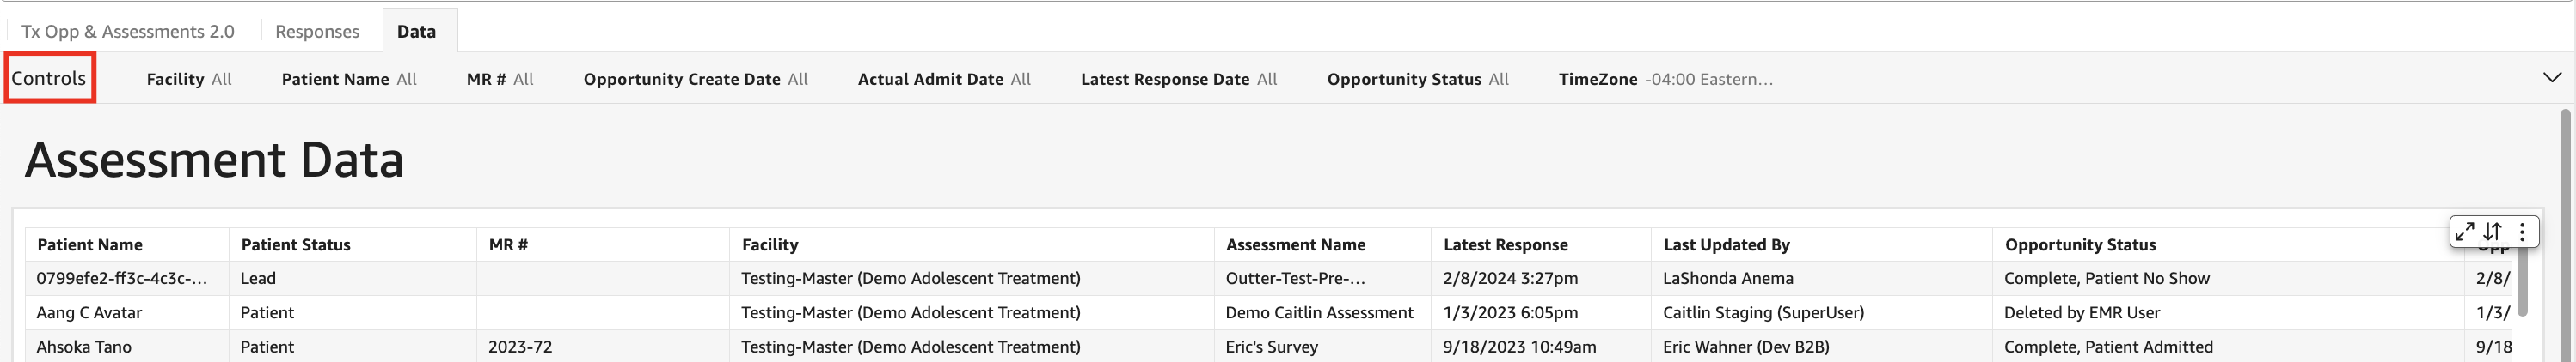Switch to Tx Opp & Assessments 2.0 tab
Image resolution: width=2576 pixels, height=362 pixels.
(128, 31)
